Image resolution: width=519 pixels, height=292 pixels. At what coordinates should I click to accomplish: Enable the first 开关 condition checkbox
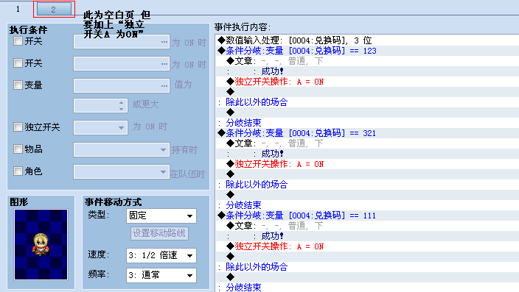point(18,41)
